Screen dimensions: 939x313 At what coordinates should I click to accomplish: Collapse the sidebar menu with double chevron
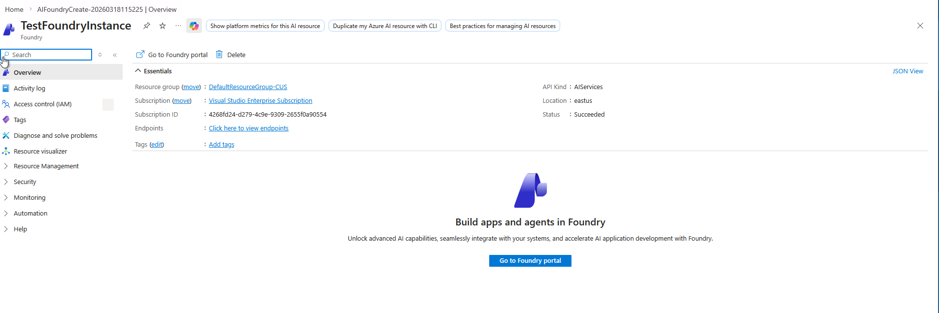coord(115,55)
